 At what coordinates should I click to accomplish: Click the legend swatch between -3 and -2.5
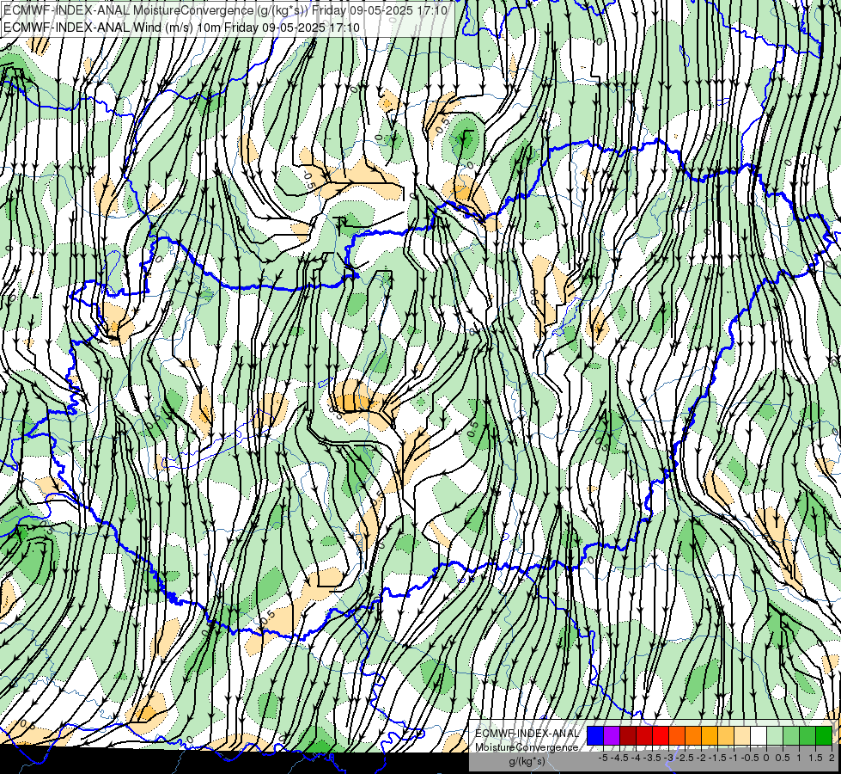click(x=677, y=735)
